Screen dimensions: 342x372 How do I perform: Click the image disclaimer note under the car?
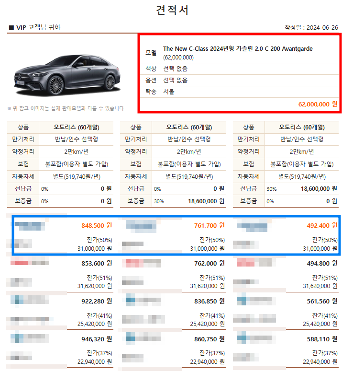point(66,108)
